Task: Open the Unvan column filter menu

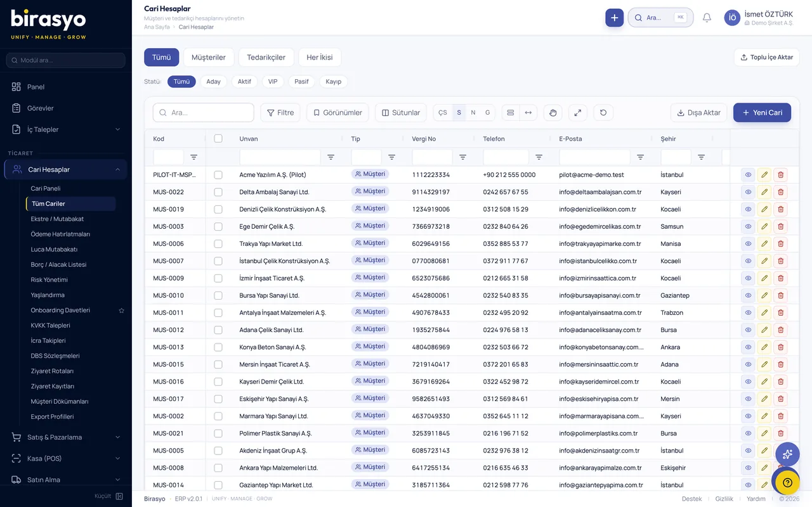Action: click(331, 157)
